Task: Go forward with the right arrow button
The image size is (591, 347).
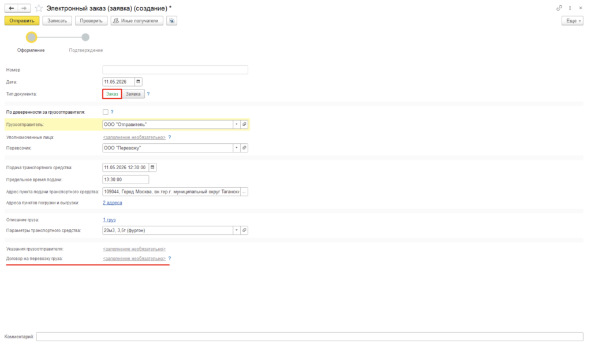Action: [x=24, y=8]
